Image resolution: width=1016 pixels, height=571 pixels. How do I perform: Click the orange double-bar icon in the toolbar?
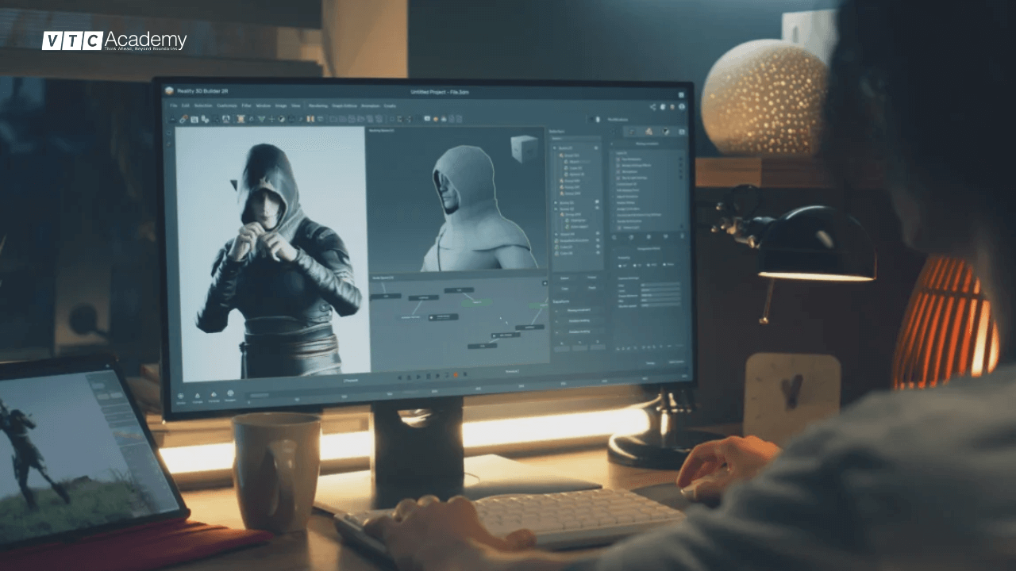click(x=310, y=119)
